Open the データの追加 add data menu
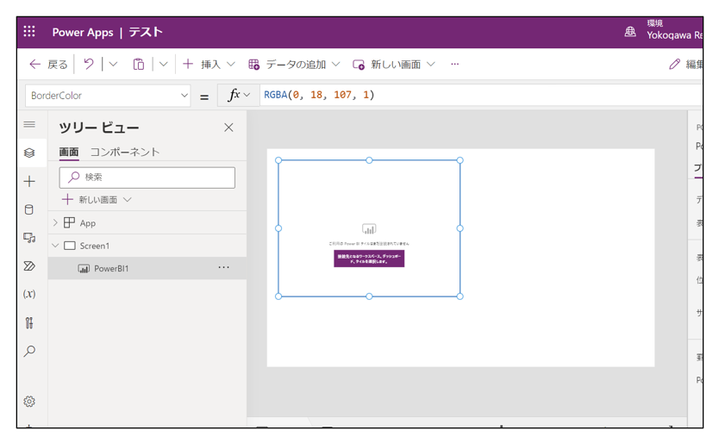Image resolution: width=719 pixels, height=443 pixels. pyautogui.click(x=294, y=64)
